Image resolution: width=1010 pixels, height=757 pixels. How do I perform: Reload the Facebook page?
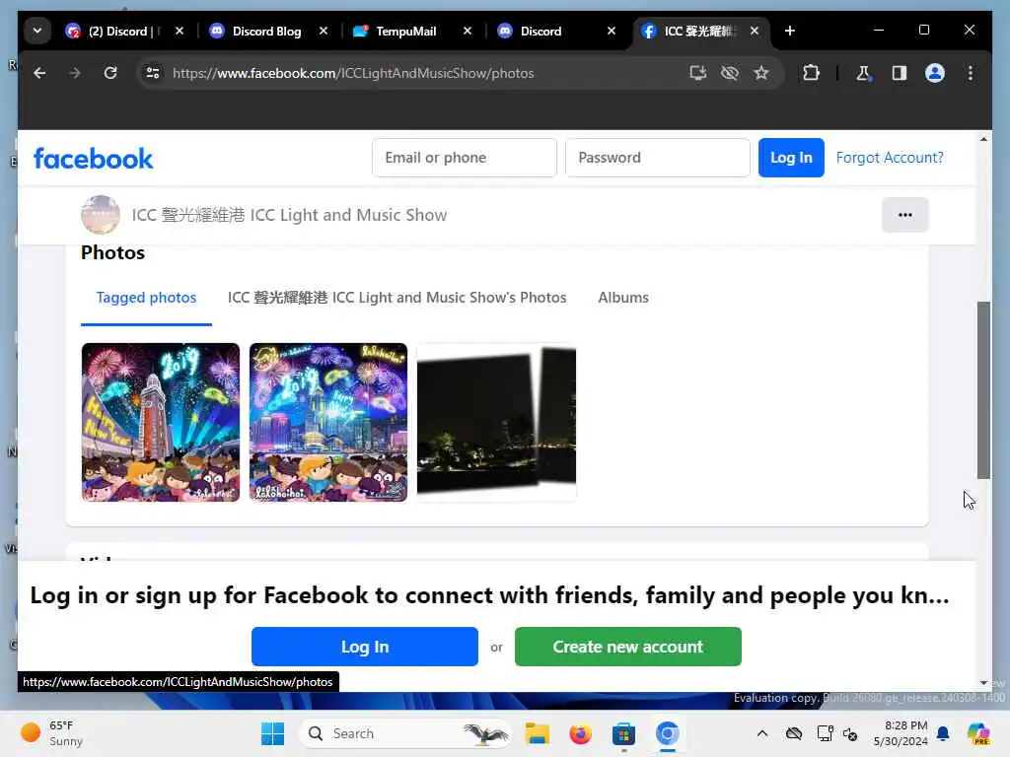(x=110, y=73)
